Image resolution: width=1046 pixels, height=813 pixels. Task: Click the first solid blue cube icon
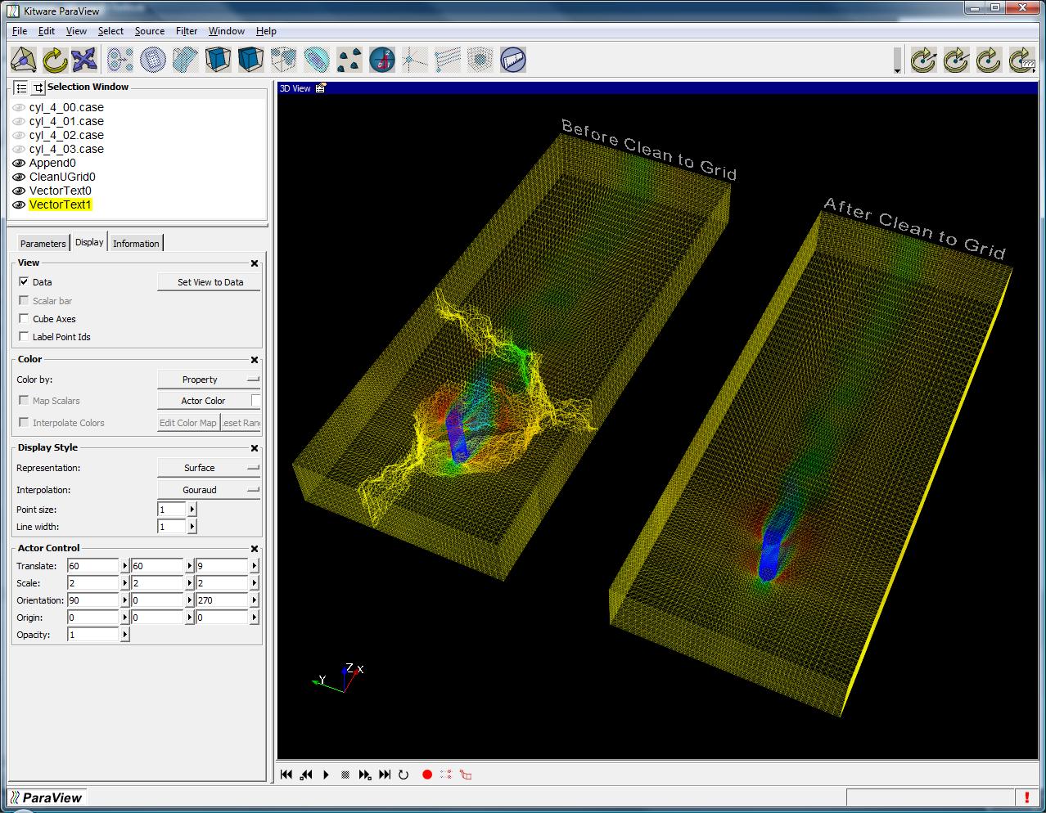(218, 60)
